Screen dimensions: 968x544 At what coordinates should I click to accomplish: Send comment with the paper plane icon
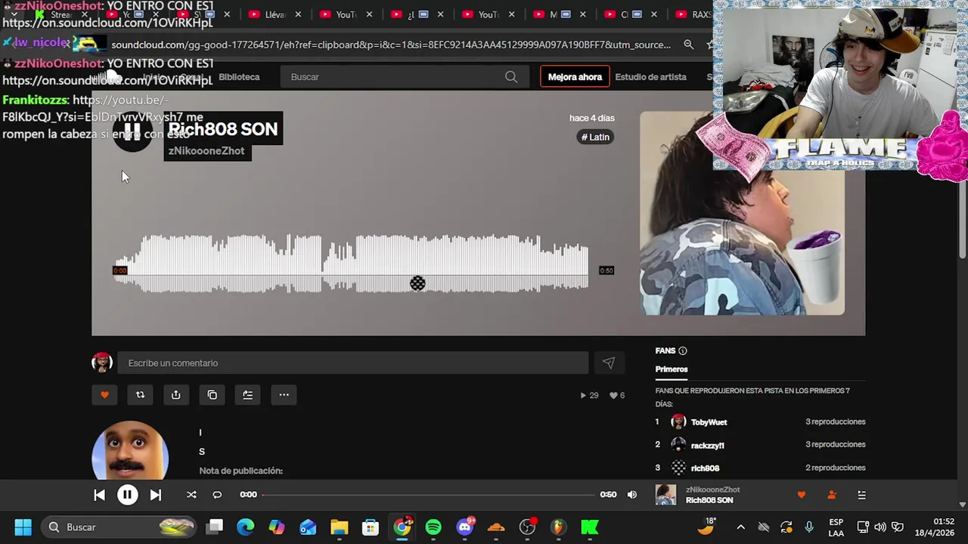click(609, 363)
